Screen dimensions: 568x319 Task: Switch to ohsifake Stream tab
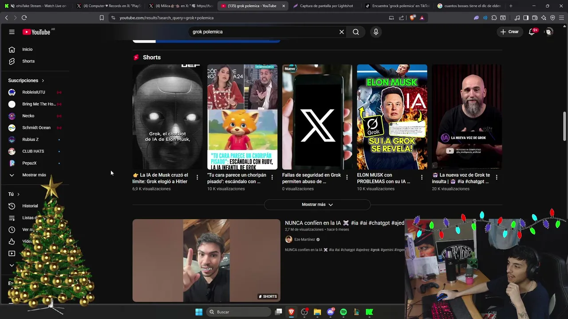pos(36,6)
